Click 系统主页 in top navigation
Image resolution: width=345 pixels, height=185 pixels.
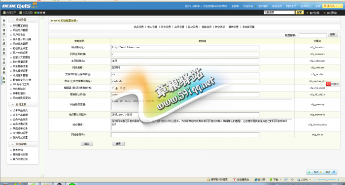[x=277, y=6]
